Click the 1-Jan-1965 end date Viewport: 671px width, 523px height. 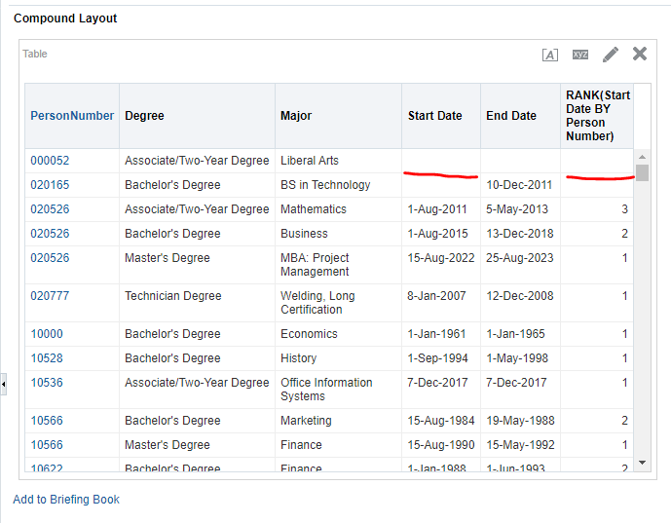click(515, 334)
